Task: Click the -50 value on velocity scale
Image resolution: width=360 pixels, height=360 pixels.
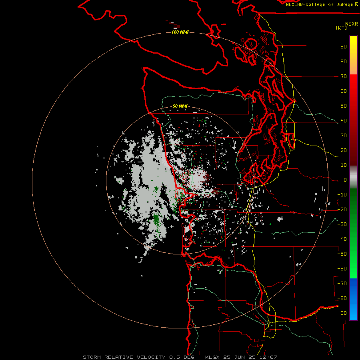Action: pos(342,254)
